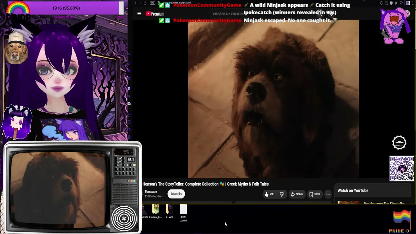This screenshot has height=234, width=416.
Task: Dislike the video with thumbs down
Action: tap(282, 194)
